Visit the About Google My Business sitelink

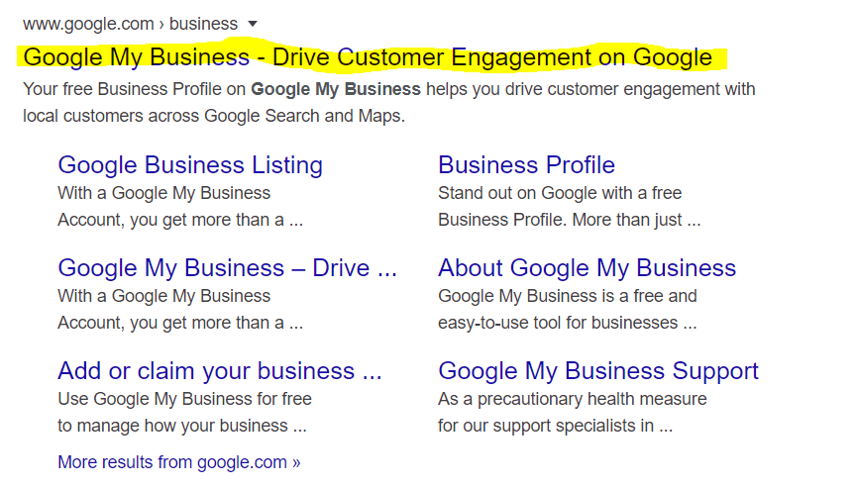pyautogui.click(x=587, y=268)
